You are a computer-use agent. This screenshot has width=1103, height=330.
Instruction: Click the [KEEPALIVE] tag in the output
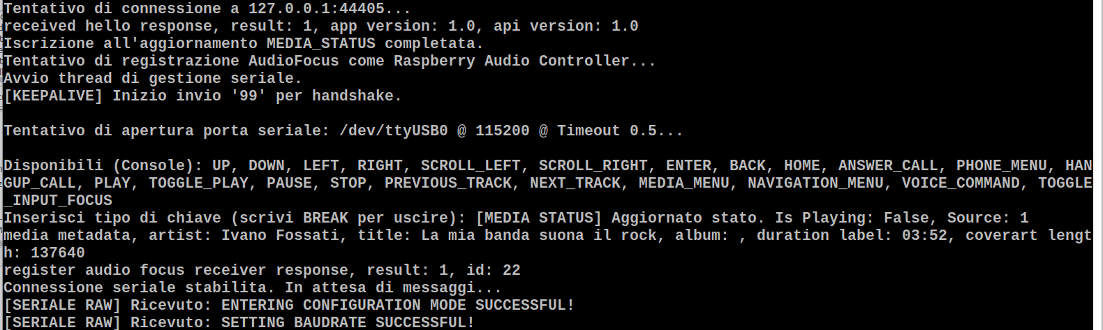(53, 96)
